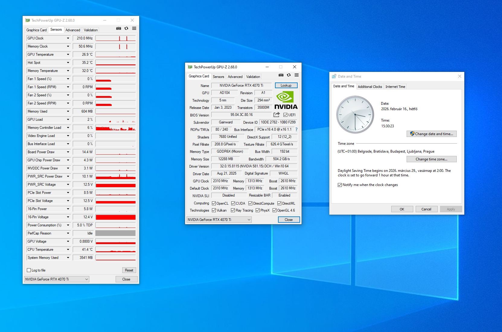
Task: Open the hamburger menu in Sensors window
Action: (x=134, y=28)
